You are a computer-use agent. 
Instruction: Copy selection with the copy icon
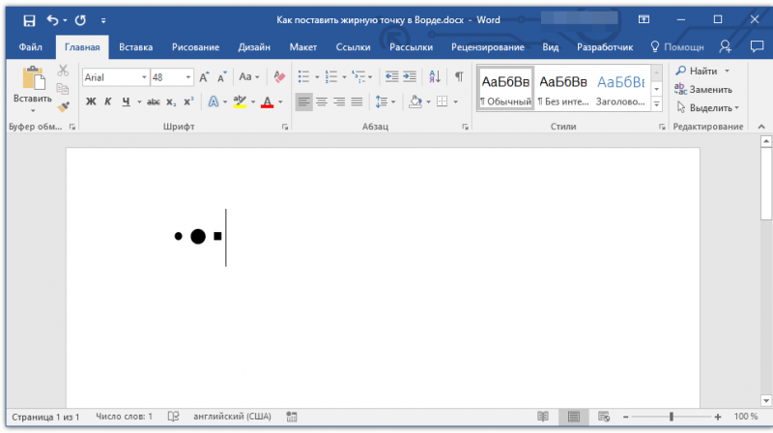(63, 89)
